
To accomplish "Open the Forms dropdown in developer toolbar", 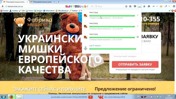I will pyautogui.click(x=30, y=11).
